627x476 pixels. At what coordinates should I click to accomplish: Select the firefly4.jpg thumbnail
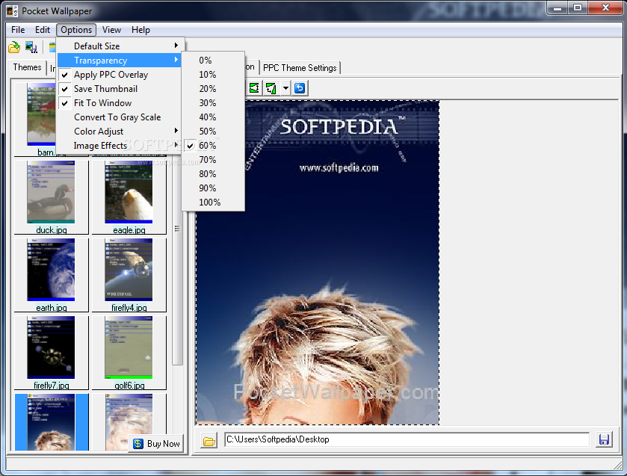pos(129,275)
